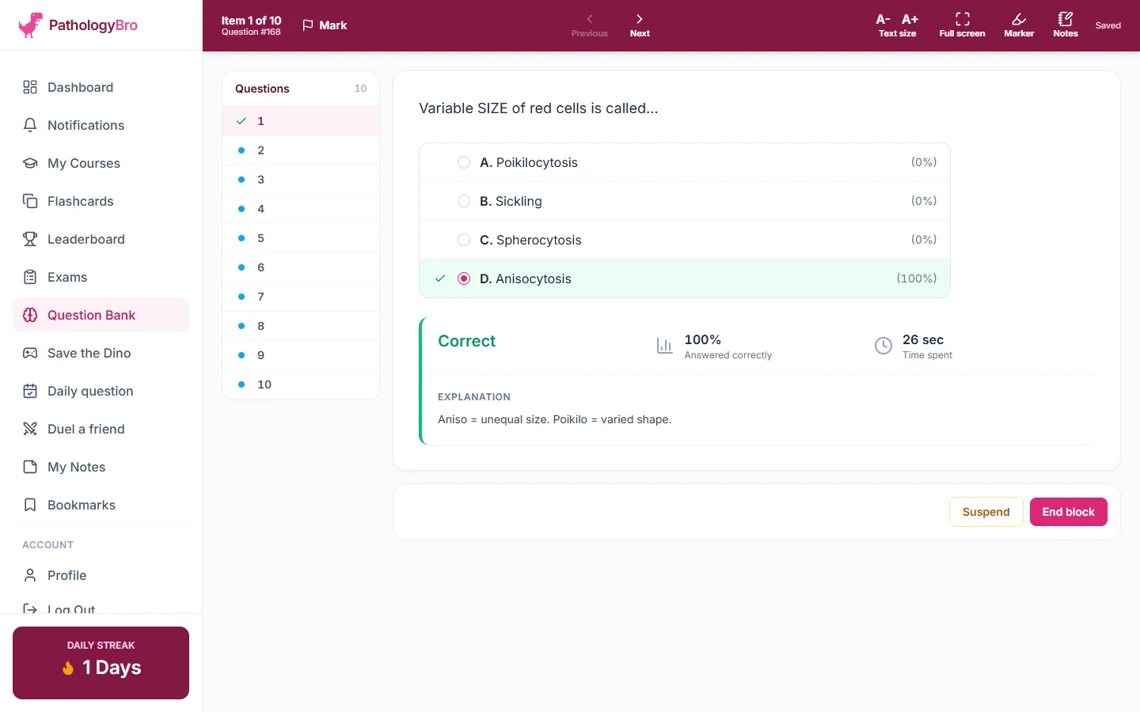Click the End block button

coord(1069,512)
